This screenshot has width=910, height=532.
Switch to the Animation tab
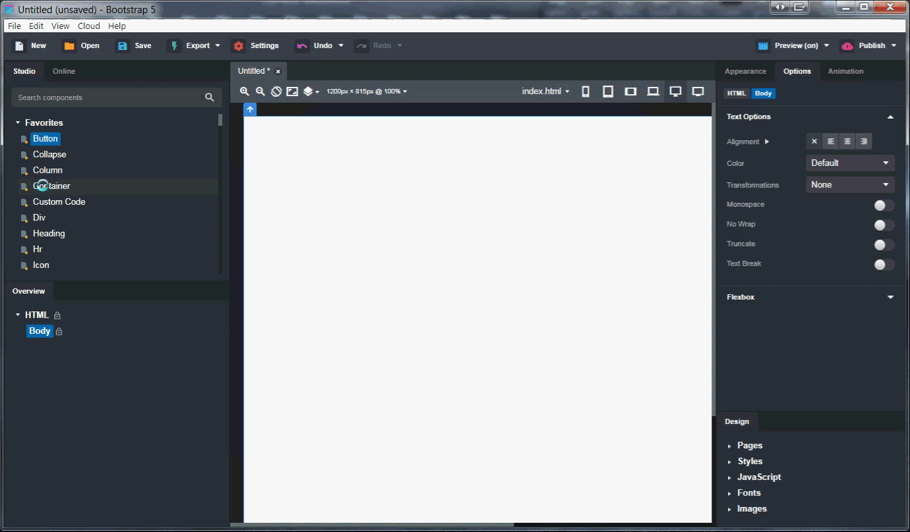(x=846, y=71)
